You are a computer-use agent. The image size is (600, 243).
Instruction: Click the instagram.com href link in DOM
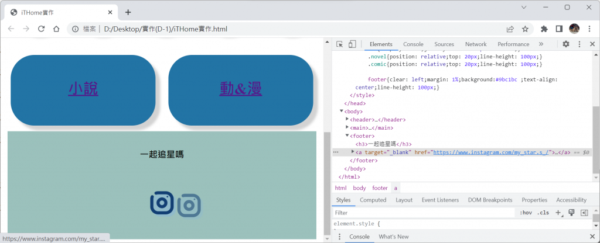(492, 152)
